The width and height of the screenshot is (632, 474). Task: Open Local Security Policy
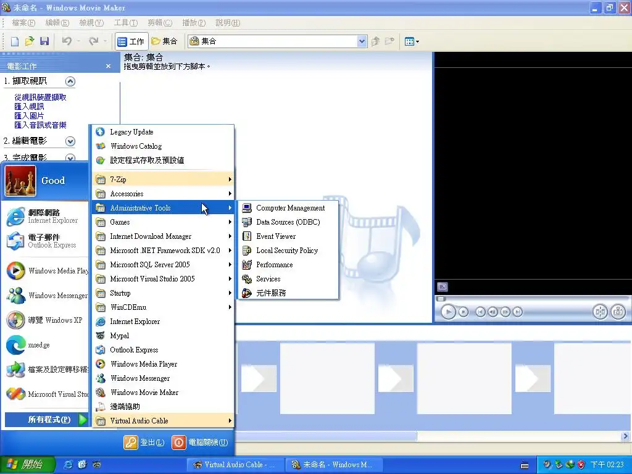coord(288,251)
